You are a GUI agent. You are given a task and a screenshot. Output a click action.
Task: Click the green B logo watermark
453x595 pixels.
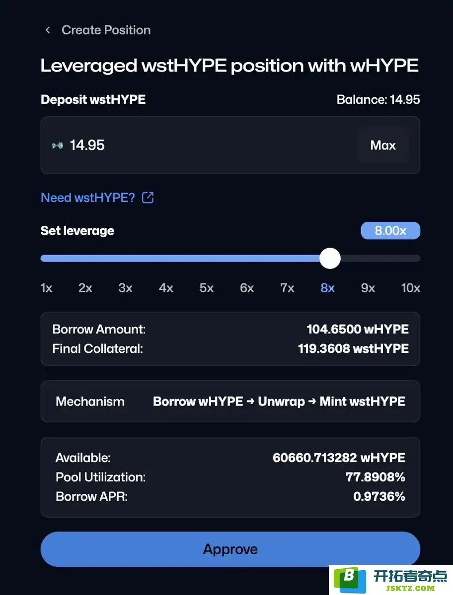tap(349, 580)
